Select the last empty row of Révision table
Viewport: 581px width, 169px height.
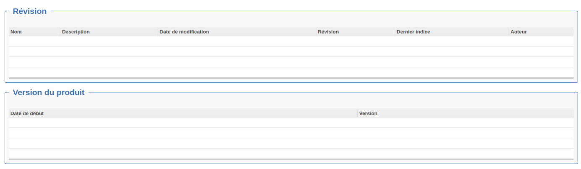click(291, 72)
